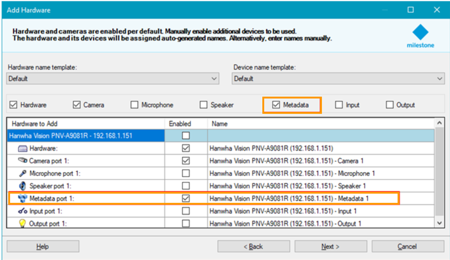
Task: Edit the name field ending in Output 1
Action: [x=321, y=223]
